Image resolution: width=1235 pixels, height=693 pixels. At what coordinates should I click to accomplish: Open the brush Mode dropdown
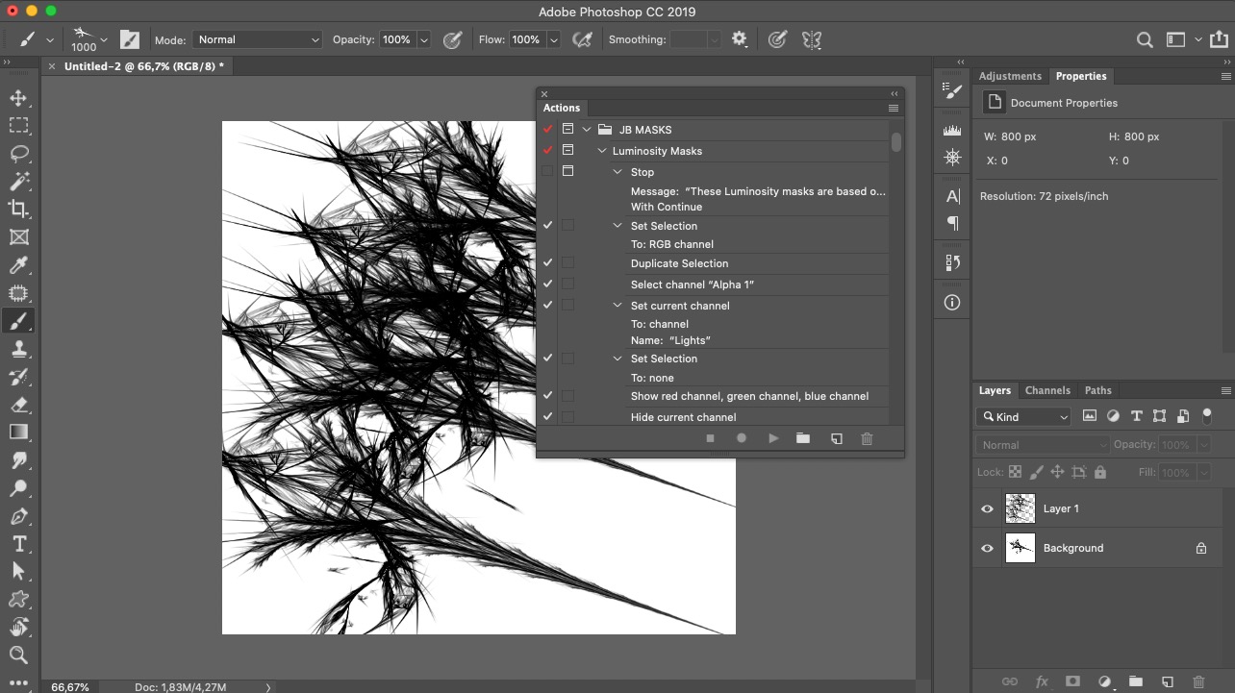(x=258, y=39)
